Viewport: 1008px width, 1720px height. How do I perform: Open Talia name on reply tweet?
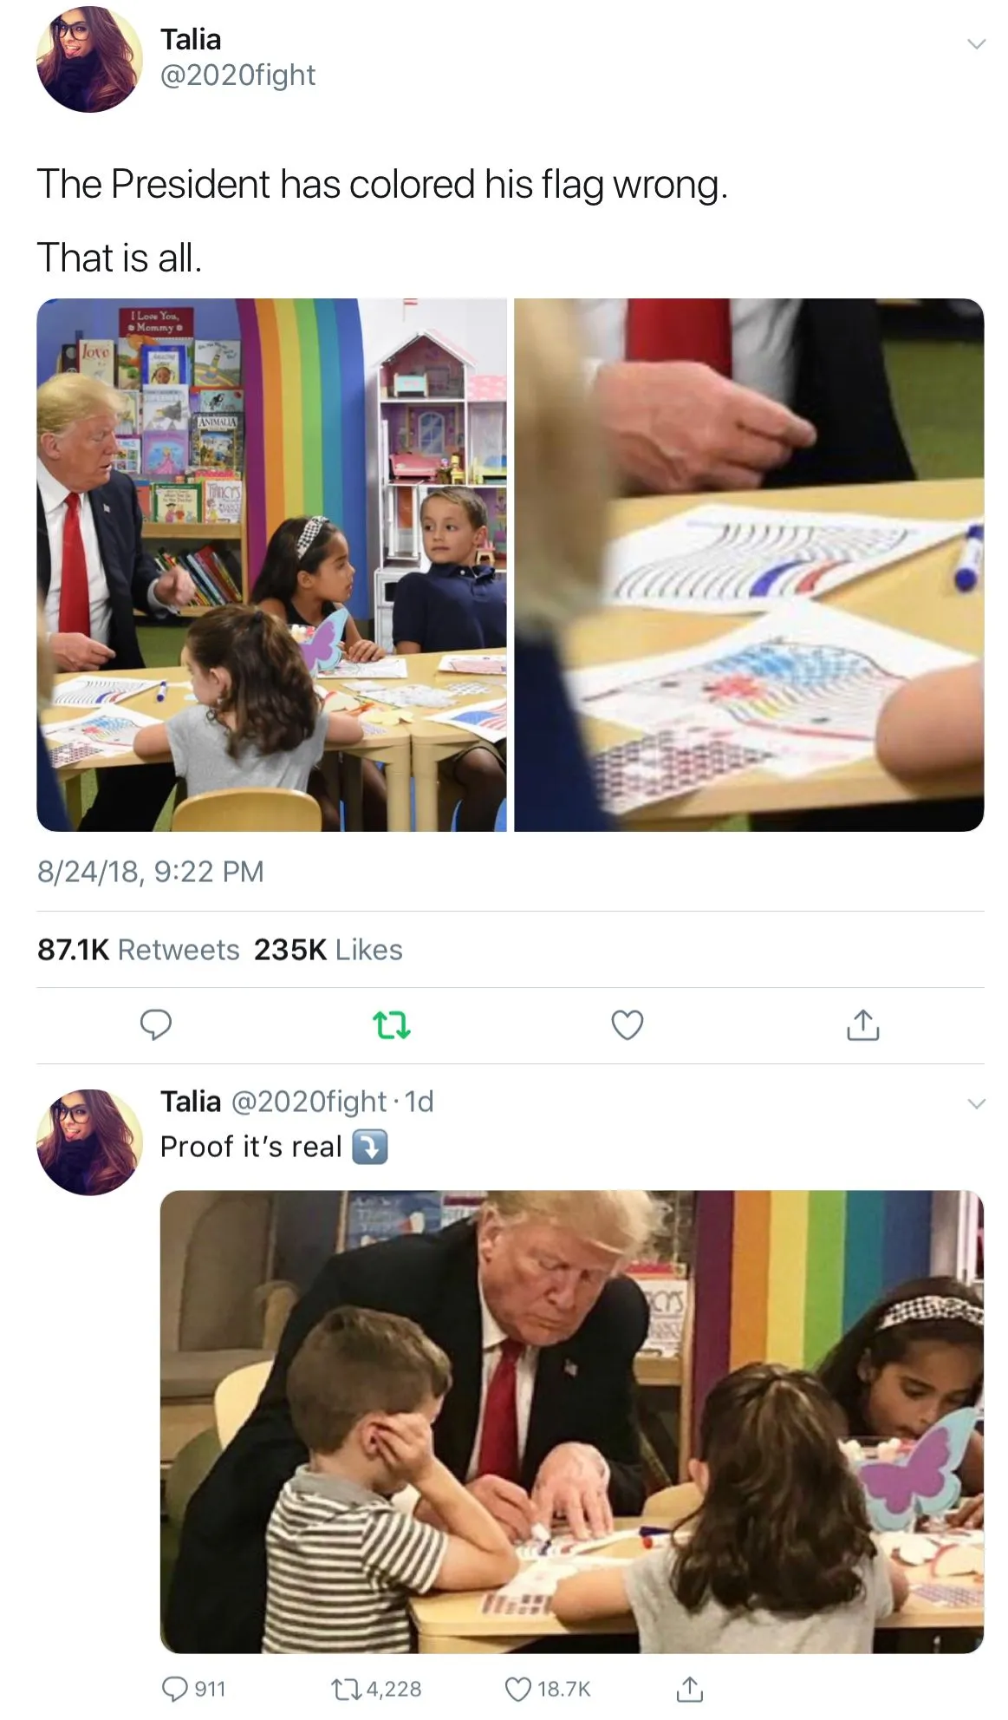pos(191,1102)
